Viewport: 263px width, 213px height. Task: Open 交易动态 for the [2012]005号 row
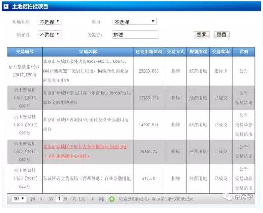[244, 125]
